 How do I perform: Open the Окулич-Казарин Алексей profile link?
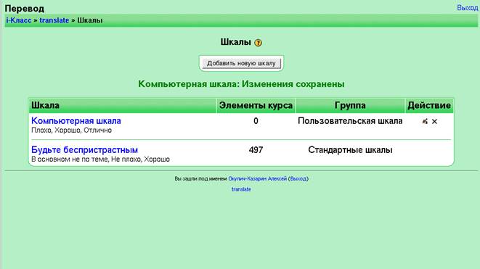point(258,178)
